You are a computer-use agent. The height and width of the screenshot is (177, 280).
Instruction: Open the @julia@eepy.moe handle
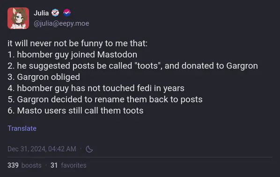(x=61, y=23)
